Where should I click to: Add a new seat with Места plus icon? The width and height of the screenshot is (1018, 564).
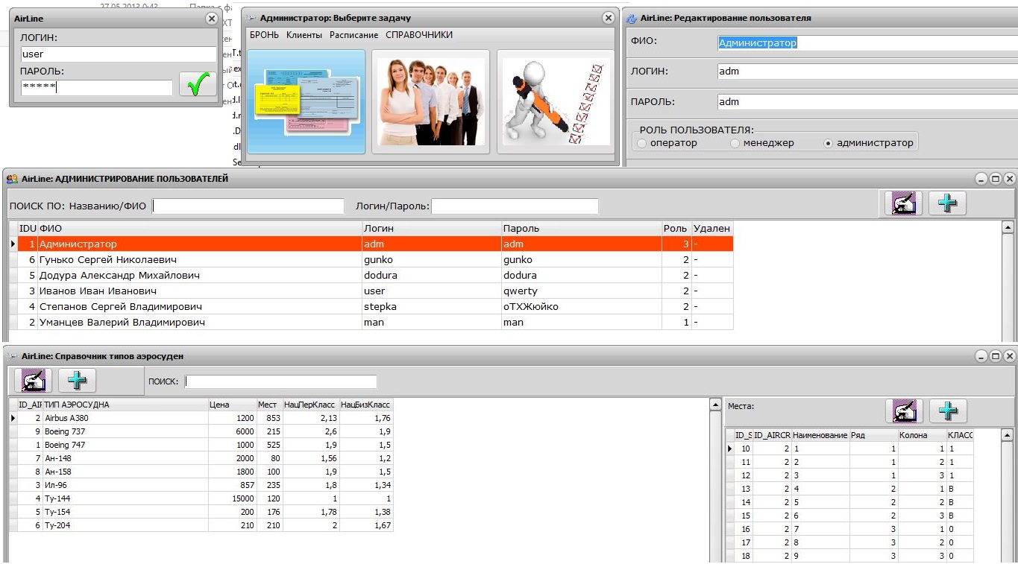(x=947, y=411)
